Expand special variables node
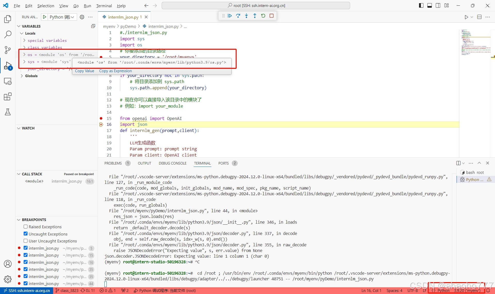Image resolution: width=495 pixels, height=294 pixels. (24, 40)
